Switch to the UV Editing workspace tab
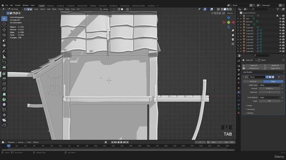 71,6
